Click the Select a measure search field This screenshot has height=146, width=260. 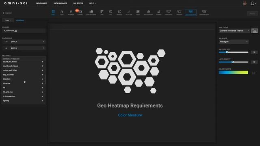[x=24, y=59]
